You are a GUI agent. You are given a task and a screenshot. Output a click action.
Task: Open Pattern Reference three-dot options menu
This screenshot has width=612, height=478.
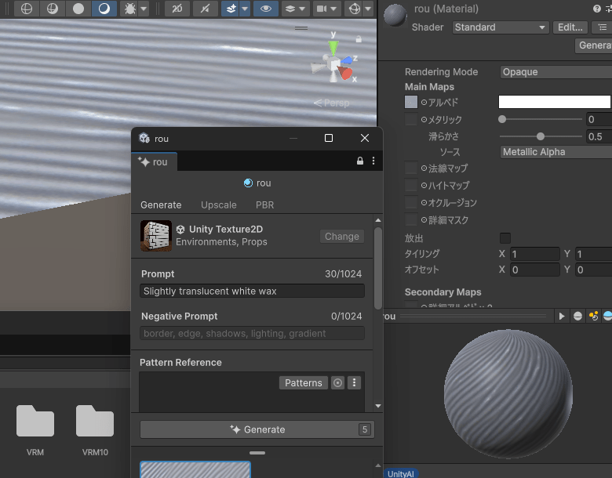click(x=355, y=383)
